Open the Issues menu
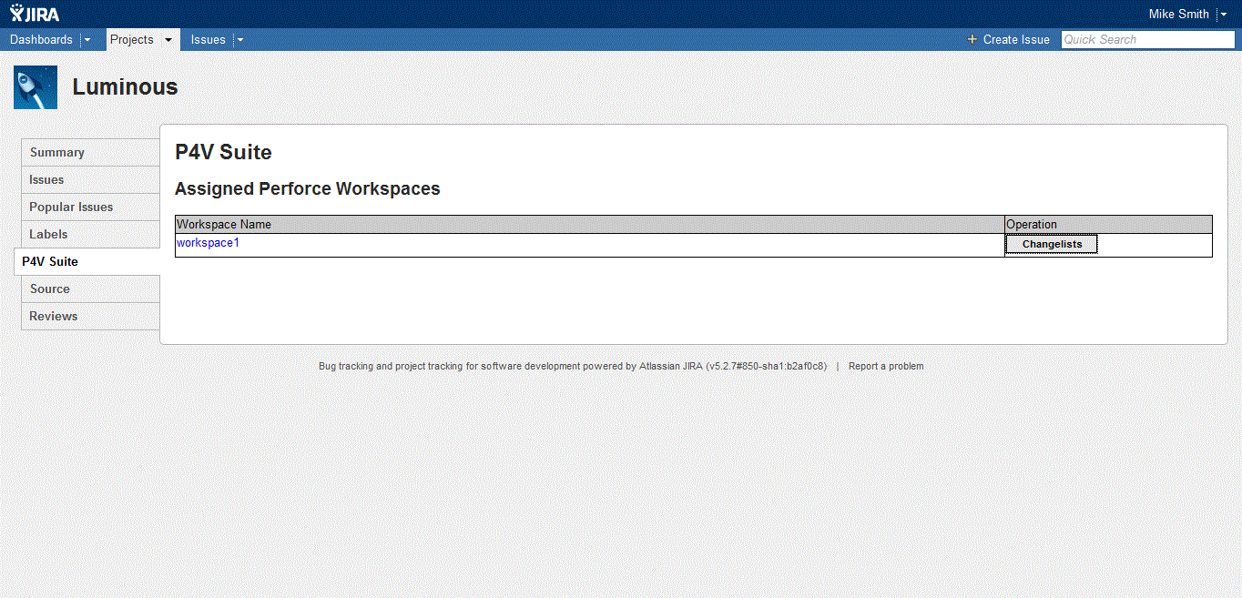Viewport: 1242px width, 598px height. [209, 39]
